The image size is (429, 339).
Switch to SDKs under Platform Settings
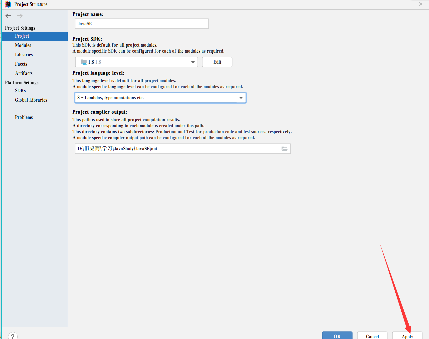click(20, 91)
